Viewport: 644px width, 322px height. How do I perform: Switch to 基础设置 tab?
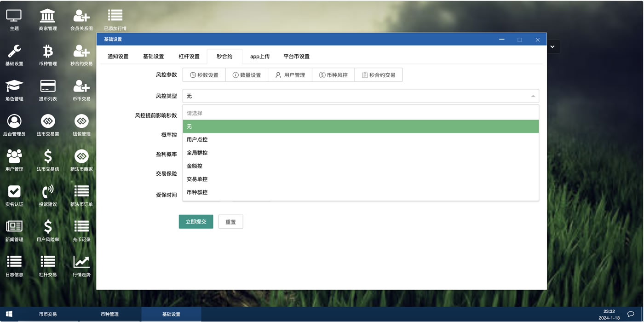(x=153, y=57)
